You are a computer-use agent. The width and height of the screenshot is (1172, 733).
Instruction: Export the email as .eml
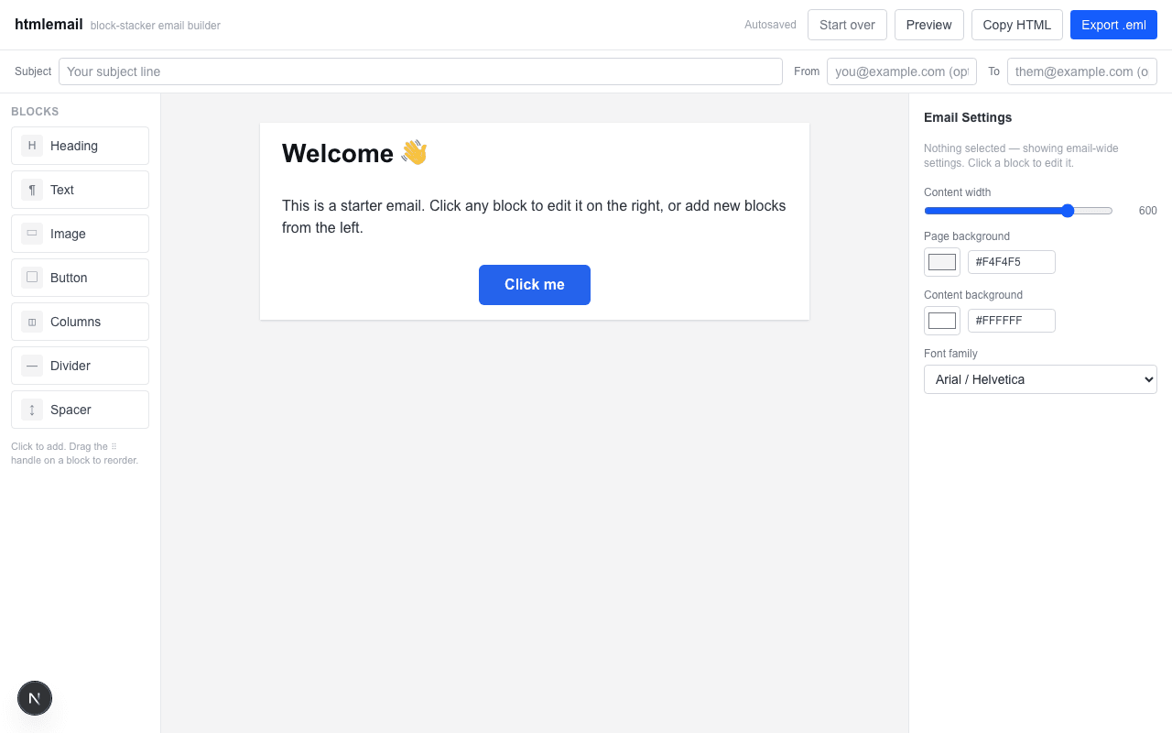[x=1113, y=25]
